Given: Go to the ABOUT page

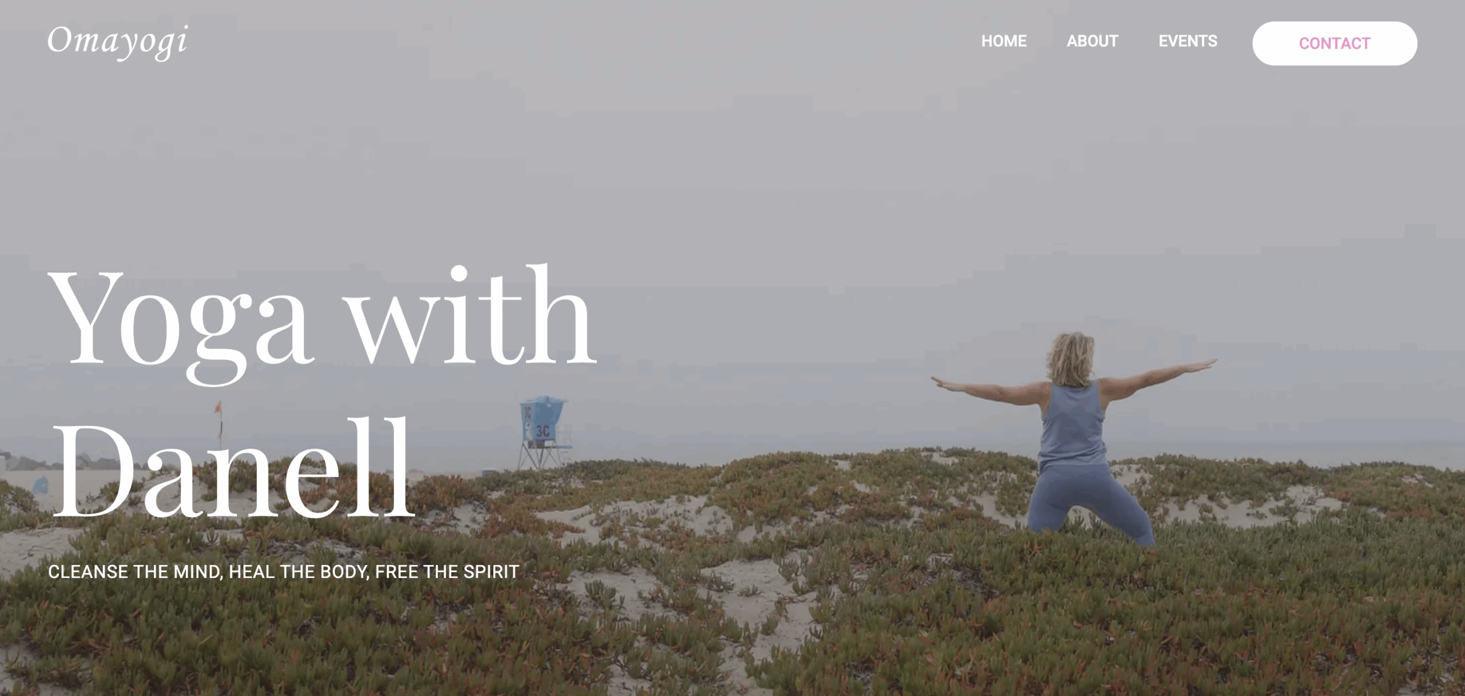Looking at the screenshot, I should [1092, 41].
